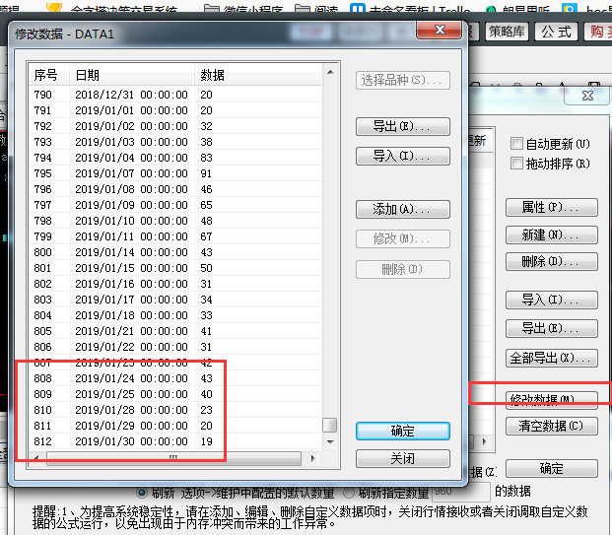Image resolution: width=612 pixels, height=535 pixels.
Task: Close the back window with its X button
Action: click(587, 96)
